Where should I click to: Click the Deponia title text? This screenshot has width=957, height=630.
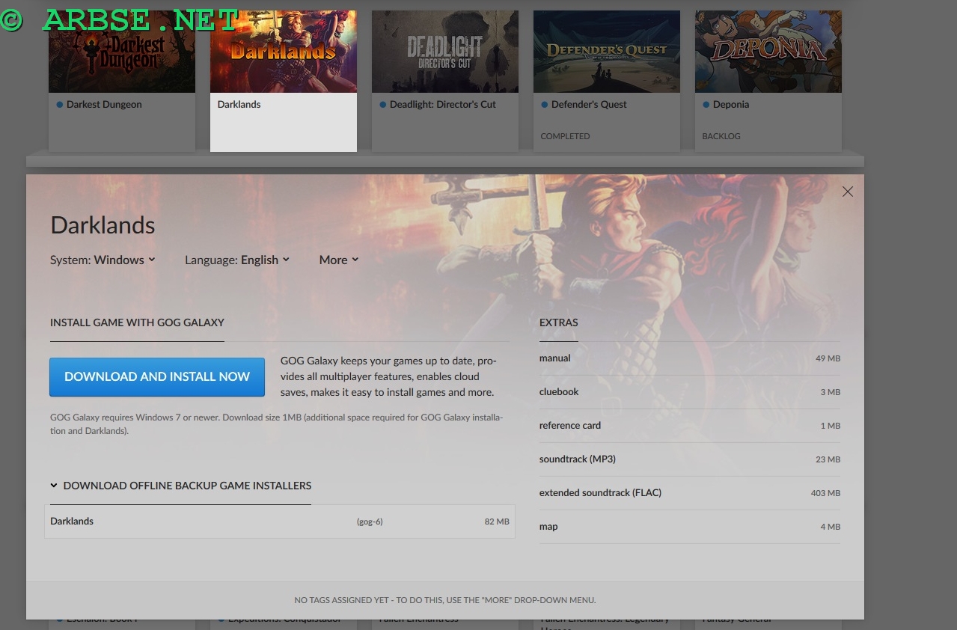pos(731,105)
